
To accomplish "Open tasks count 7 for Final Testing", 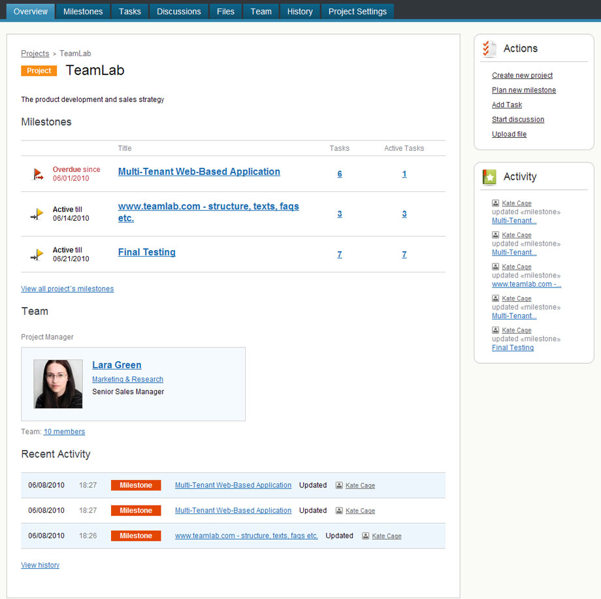I will pos(340,255).
